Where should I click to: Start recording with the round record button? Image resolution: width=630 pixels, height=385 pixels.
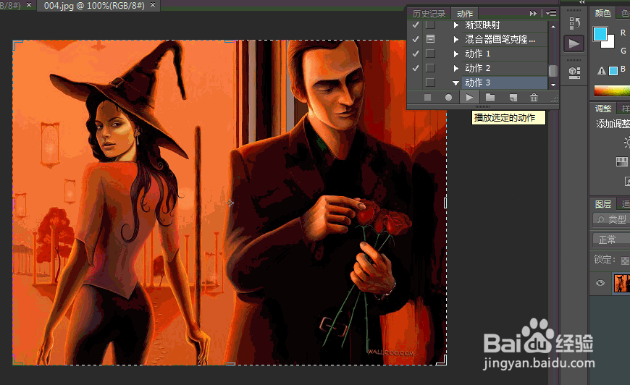448,97
